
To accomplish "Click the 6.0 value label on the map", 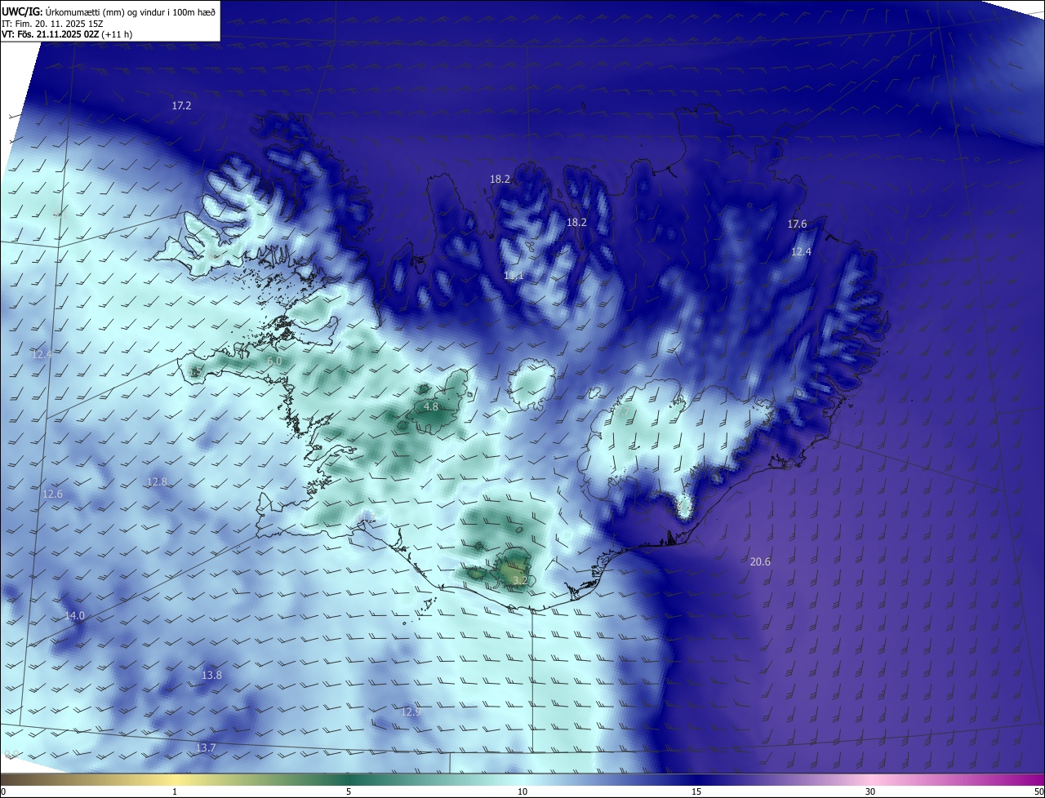I will point(274,361).
